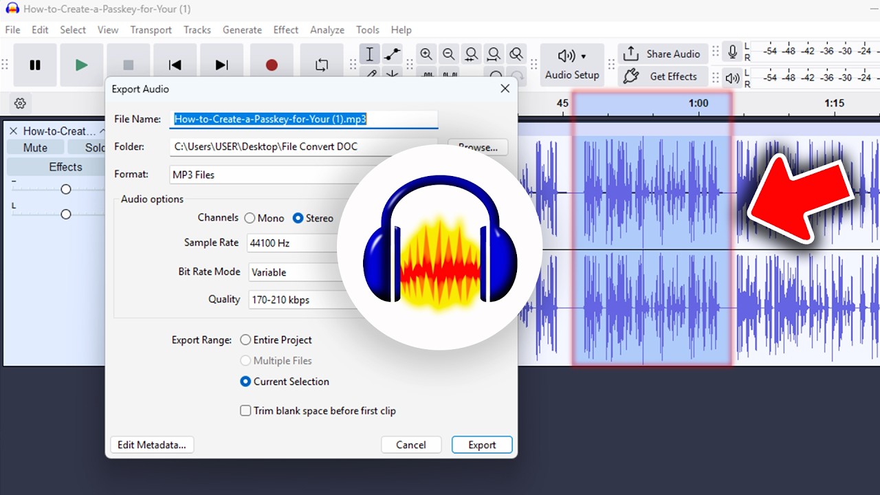Click the Stop transport button
The width and height of the screenshot is (880, 495).
(129, 65)
